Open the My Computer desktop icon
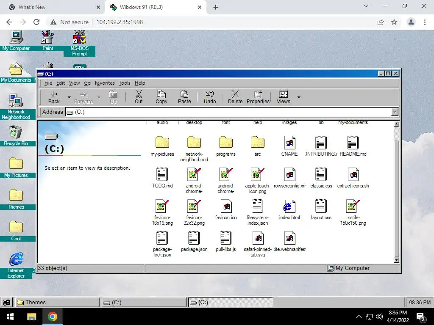 pos(16,41)
